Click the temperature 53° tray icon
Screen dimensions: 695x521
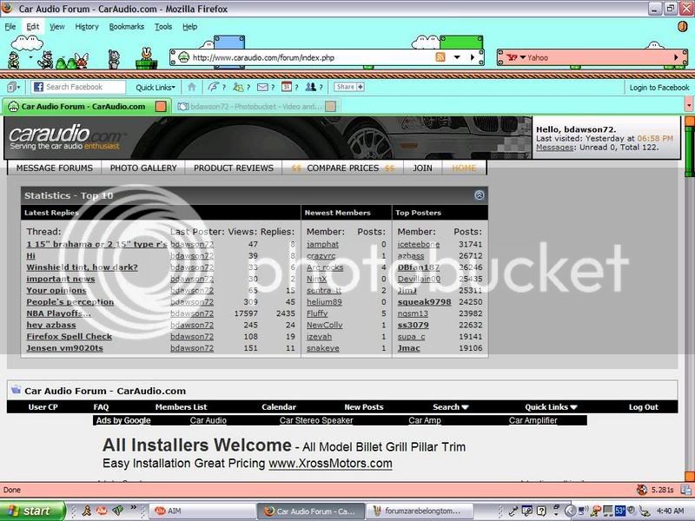coord(619,511)
